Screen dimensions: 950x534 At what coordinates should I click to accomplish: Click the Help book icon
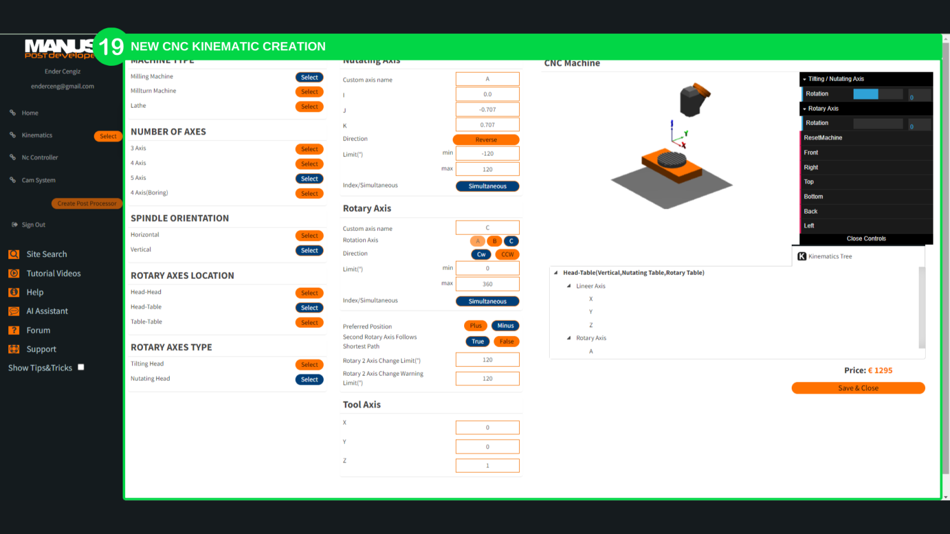13,292
